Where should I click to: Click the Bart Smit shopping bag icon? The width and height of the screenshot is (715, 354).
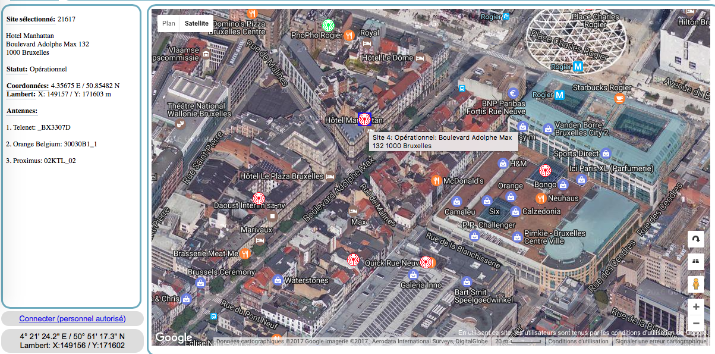click(x=467, y=281)
